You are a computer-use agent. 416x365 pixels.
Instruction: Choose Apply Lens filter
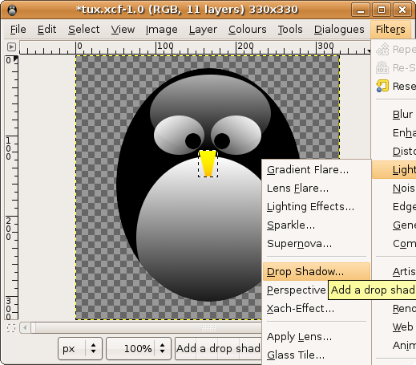[317, 337]
